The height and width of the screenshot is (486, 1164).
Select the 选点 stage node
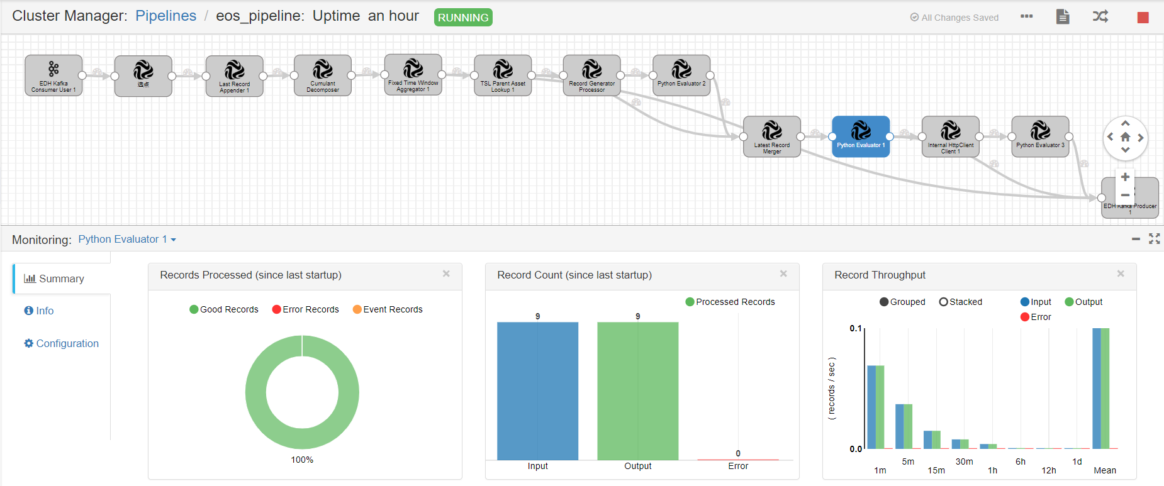pos(143,75)
